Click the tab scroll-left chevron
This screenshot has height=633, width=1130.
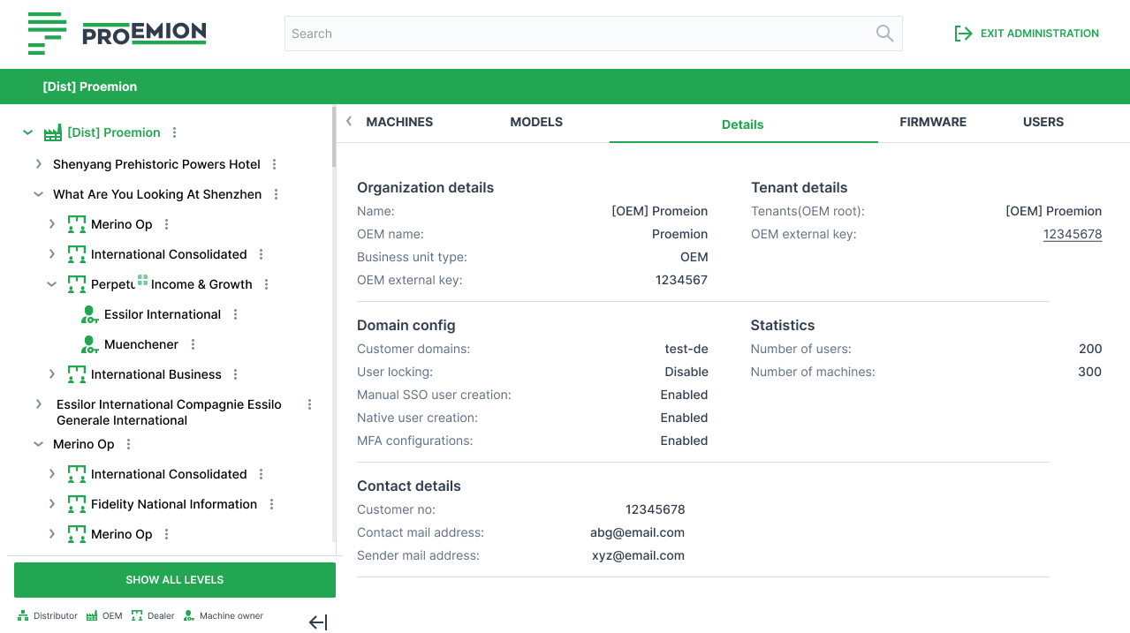pos(349,122)
